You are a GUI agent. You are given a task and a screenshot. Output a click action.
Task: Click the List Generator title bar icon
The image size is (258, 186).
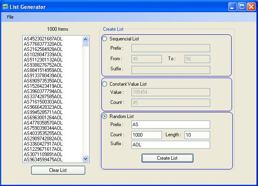(5, 6)
